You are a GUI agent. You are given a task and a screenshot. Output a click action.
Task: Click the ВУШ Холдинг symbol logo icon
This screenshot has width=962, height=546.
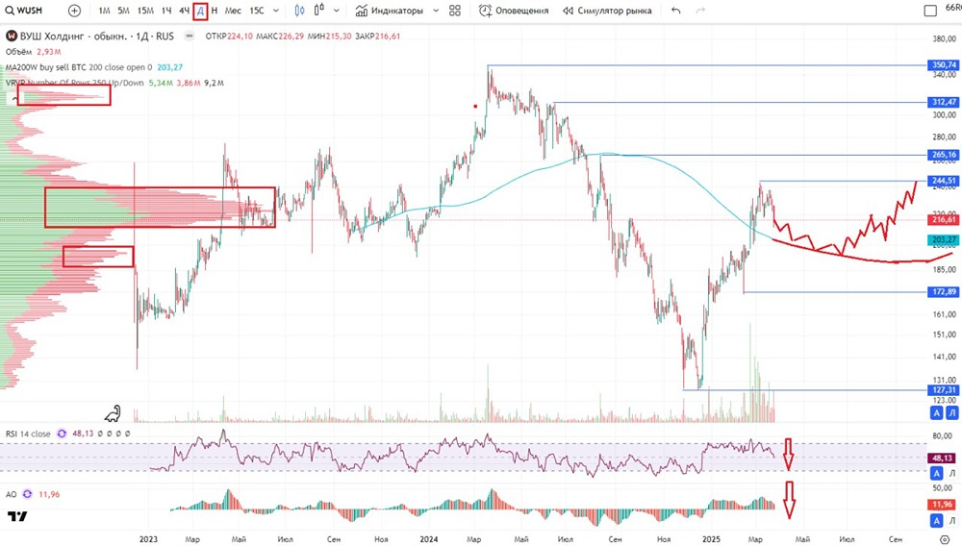coord(11,37)
